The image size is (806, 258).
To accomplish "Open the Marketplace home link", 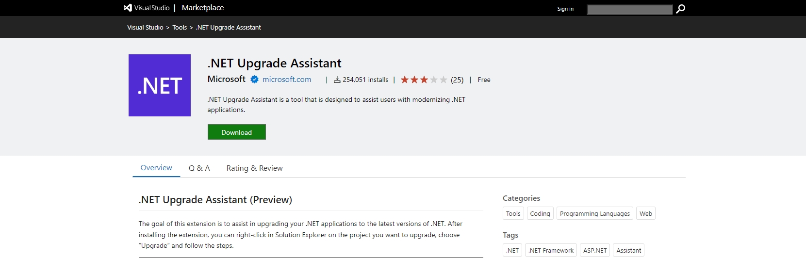I will point(203,8).
